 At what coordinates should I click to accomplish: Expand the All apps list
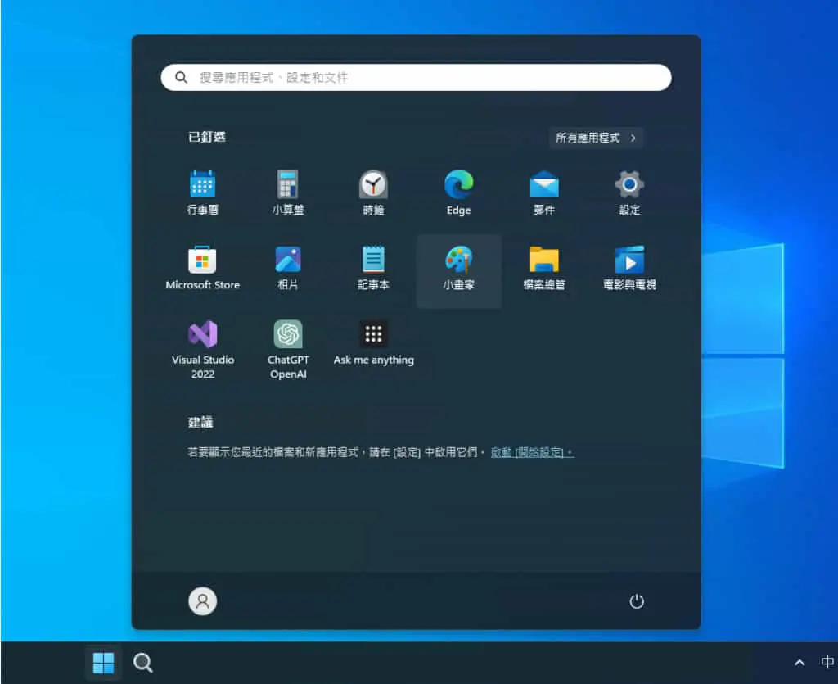point(596,138)
